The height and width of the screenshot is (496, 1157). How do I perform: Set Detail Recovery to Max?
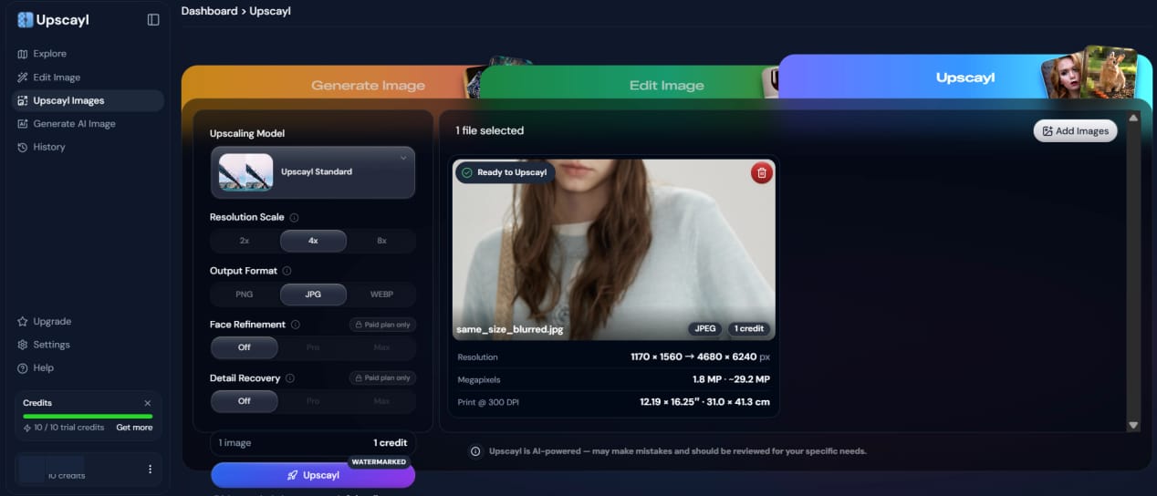381,401
